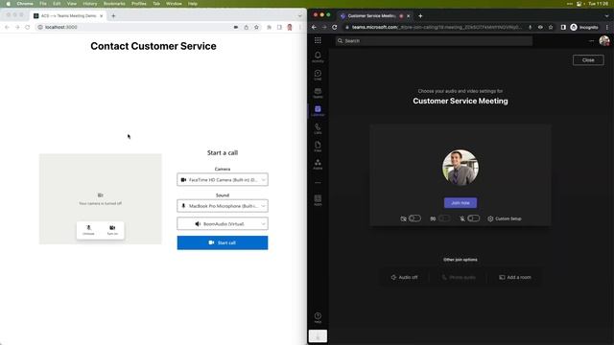Open Bookmarks menu in menu bar

coord(114,4)
